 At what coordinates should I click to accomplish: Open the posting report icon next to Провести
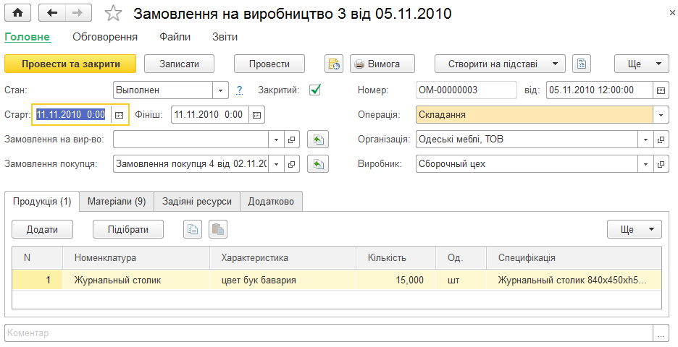pos(334,64)
